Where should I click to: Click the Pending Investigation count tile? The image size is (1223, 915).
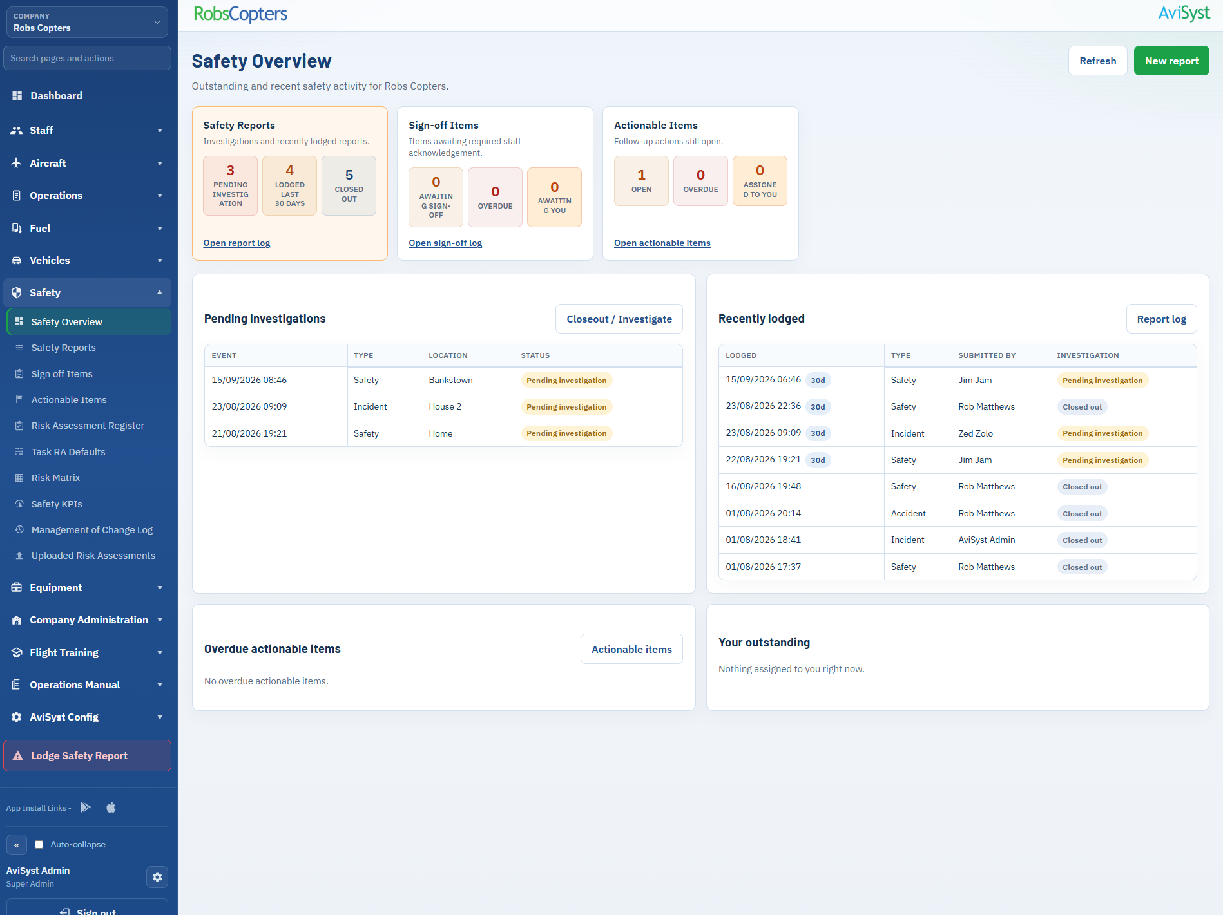click(x=230, y=185)
